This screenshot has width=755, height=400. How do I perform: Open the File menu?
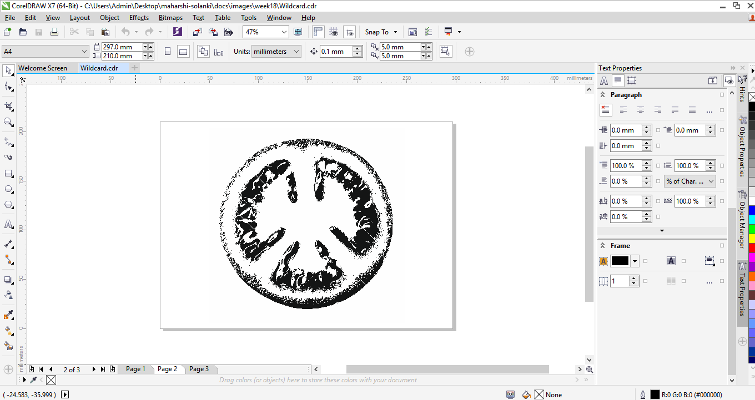pos(10,18)
